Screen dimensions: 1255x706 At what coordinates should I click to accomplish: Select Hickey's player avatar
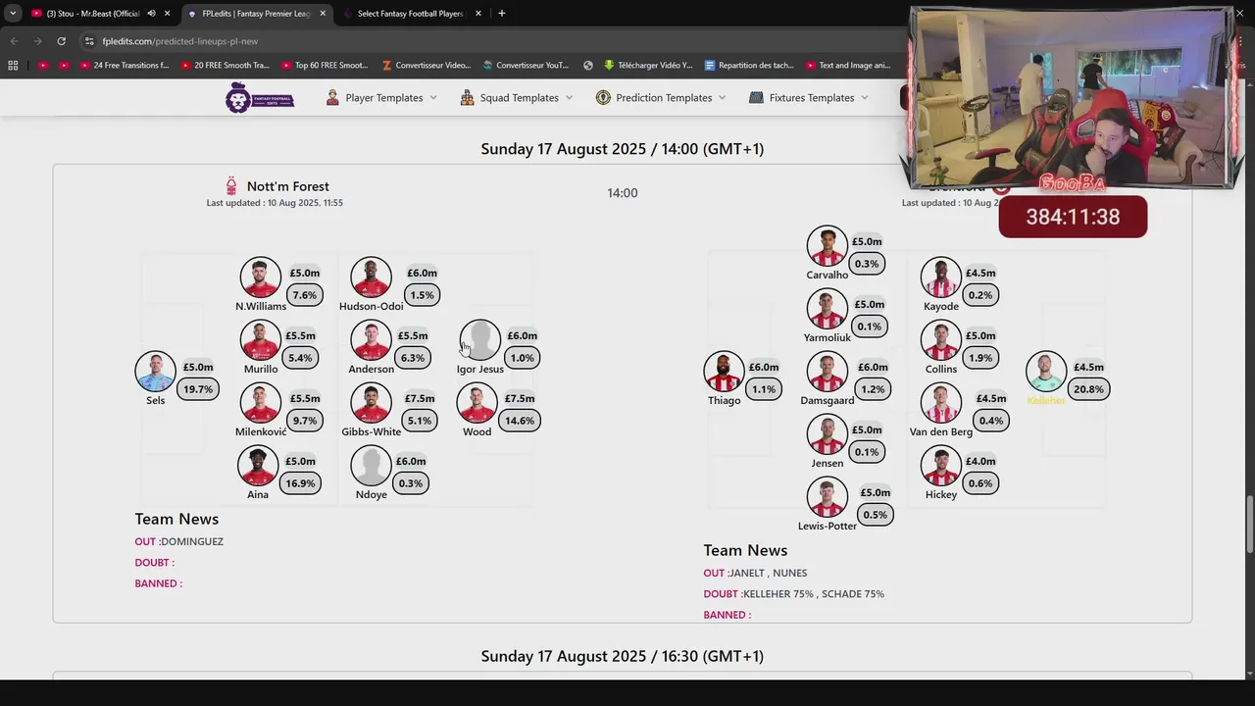(x=941, y=466)
